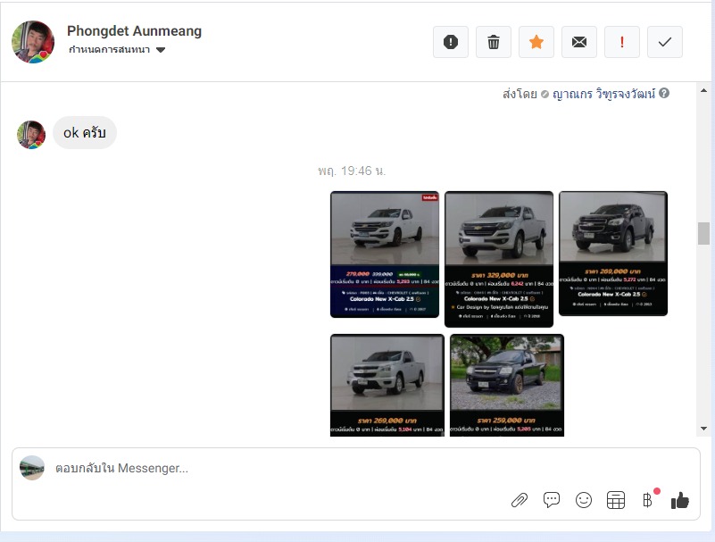Open appointment calendar grid icon
The width and height of the screenshot is (715, 542).
coord(616,500)
